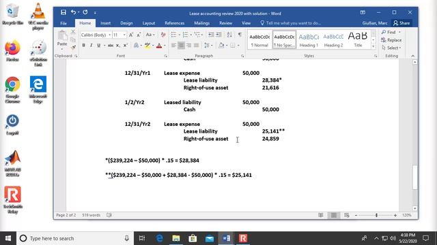This screenshot has width=437, height=245.
Task: Click the Cut scissors icon
Action: point(73,31)
